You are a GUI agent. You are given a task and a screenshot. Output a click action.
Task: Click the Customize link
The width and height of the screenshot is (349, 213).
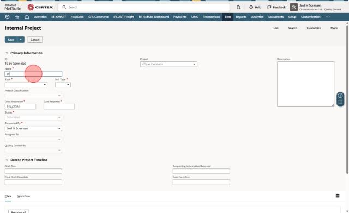(314, 28)
